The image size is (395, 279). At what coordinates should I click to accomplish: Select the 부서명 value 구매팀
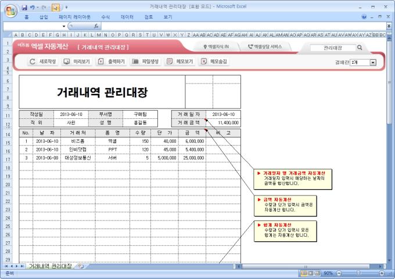(140, 114)
